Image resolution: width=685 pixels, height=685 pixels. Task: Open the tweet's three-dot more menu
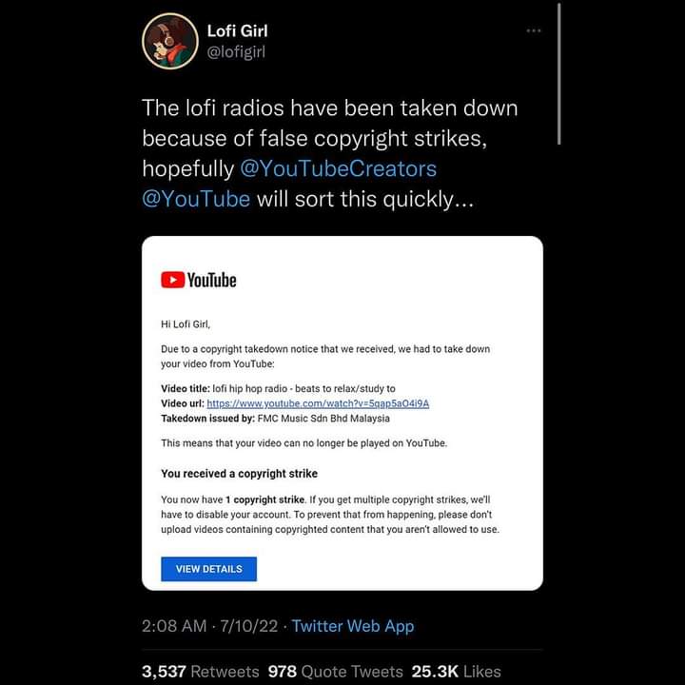533,30
